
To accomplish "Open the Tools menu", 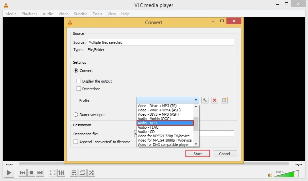I will click(98, 14).
